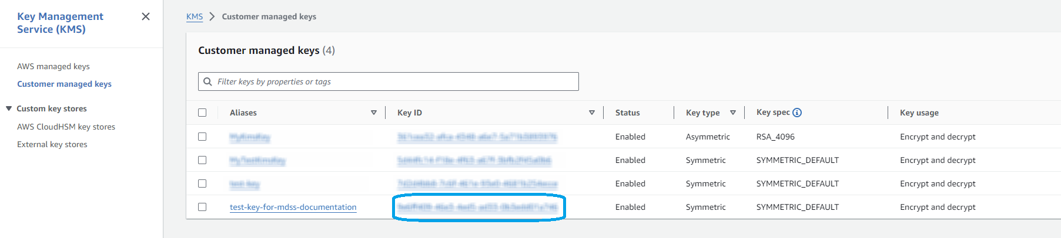Sort by Key ID column arrow
The height and width of the screenshot is (238, 1061).
591,113
